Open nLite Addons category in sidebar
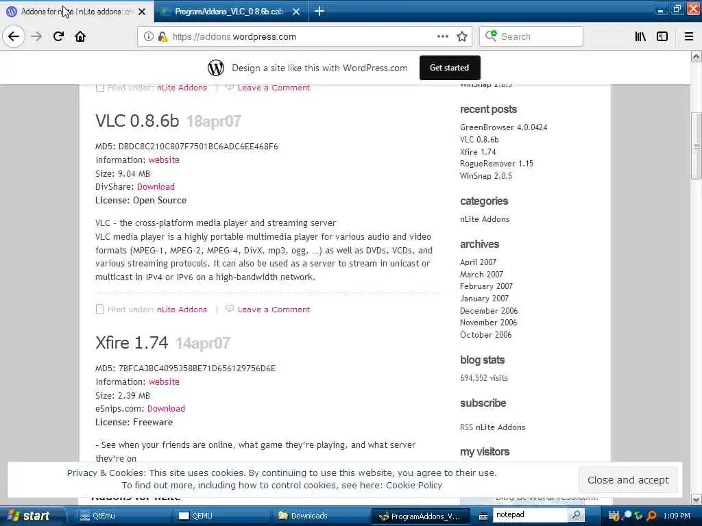702x526 pixels. [x=485, y=219]
